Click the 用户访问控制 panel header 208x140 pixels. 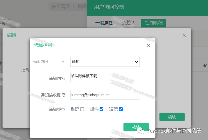[109, 7]
